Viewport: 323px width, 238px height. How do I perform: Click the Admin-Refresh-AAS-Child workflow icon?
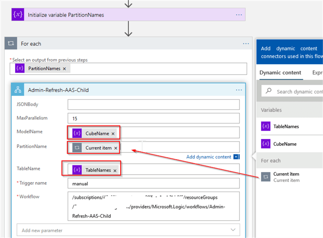click(x=18, y=90)
